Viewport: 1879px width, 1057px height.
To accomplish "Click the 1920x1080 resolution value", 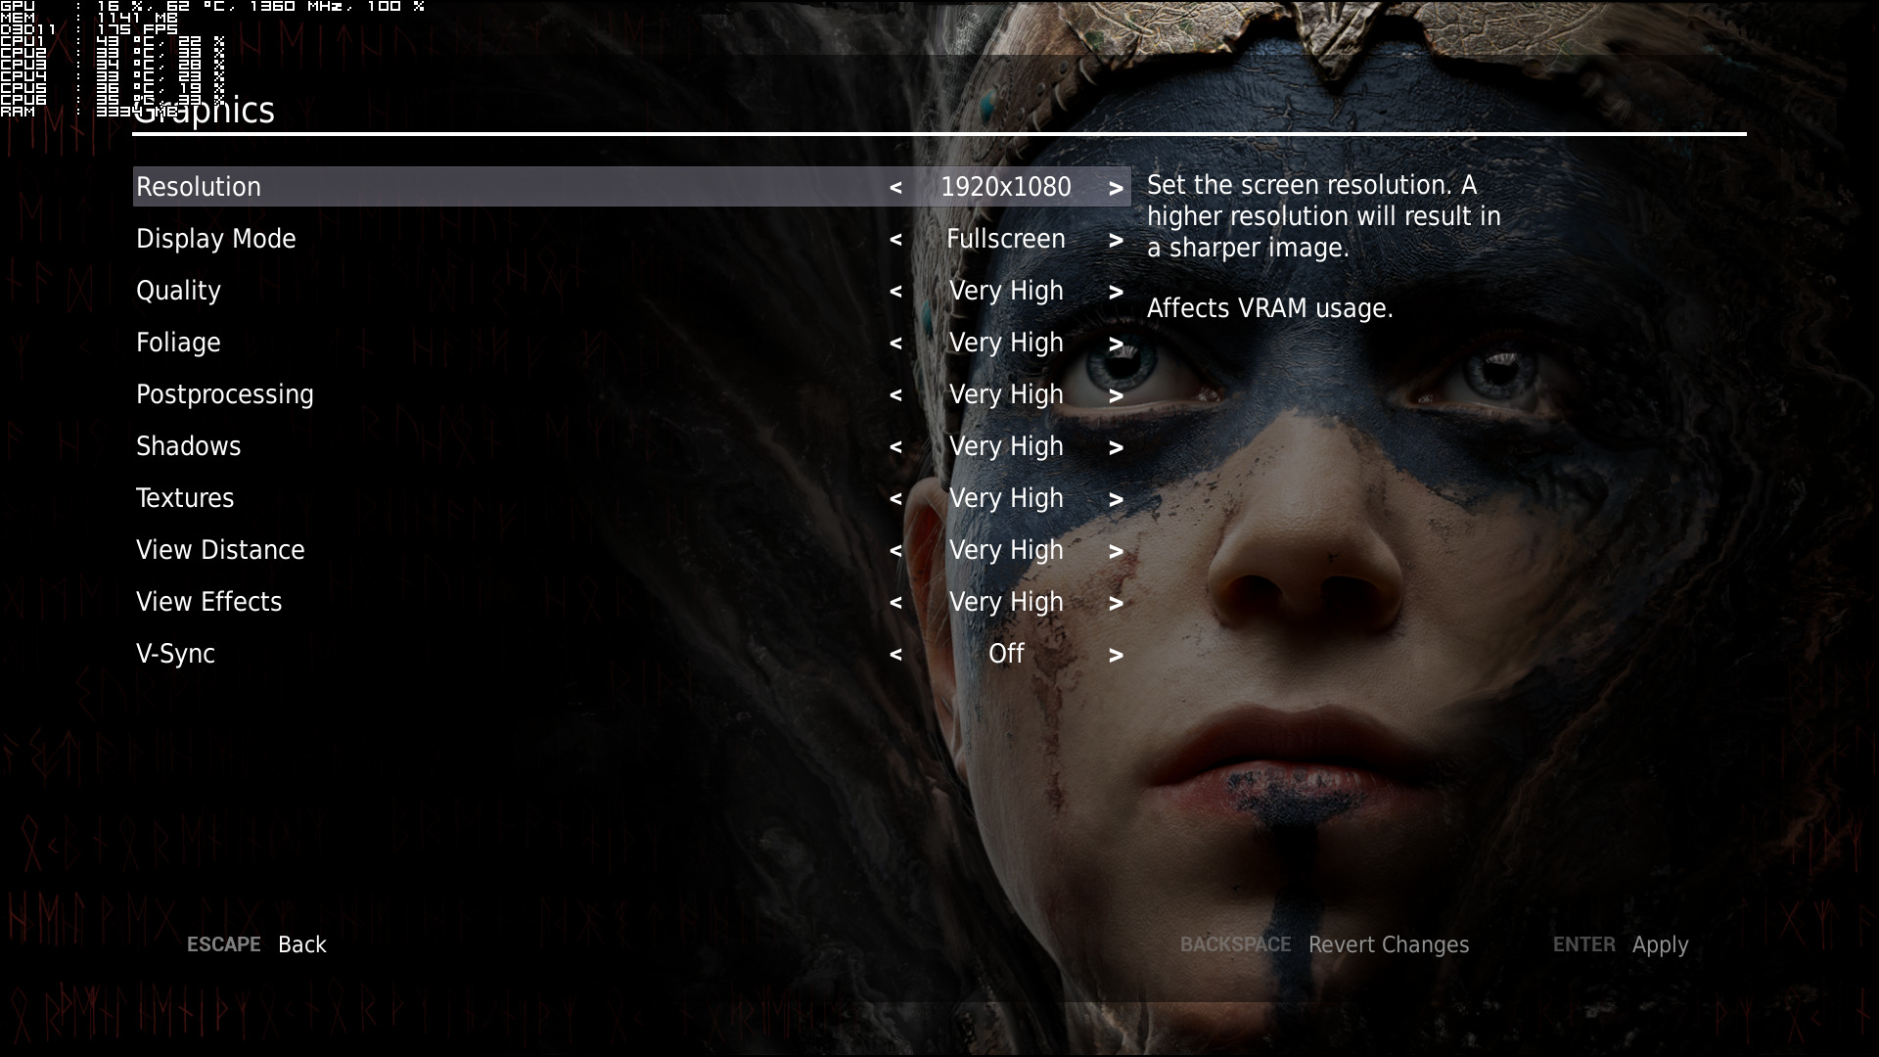I will (1006, 187).
